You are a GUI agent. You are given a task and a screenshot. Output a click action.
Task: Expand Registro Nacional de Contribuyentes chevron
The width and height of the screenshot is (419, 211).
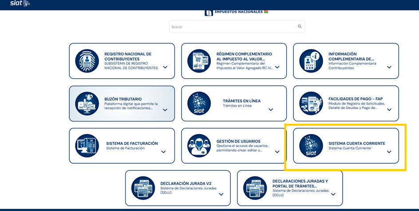(165, 67)
